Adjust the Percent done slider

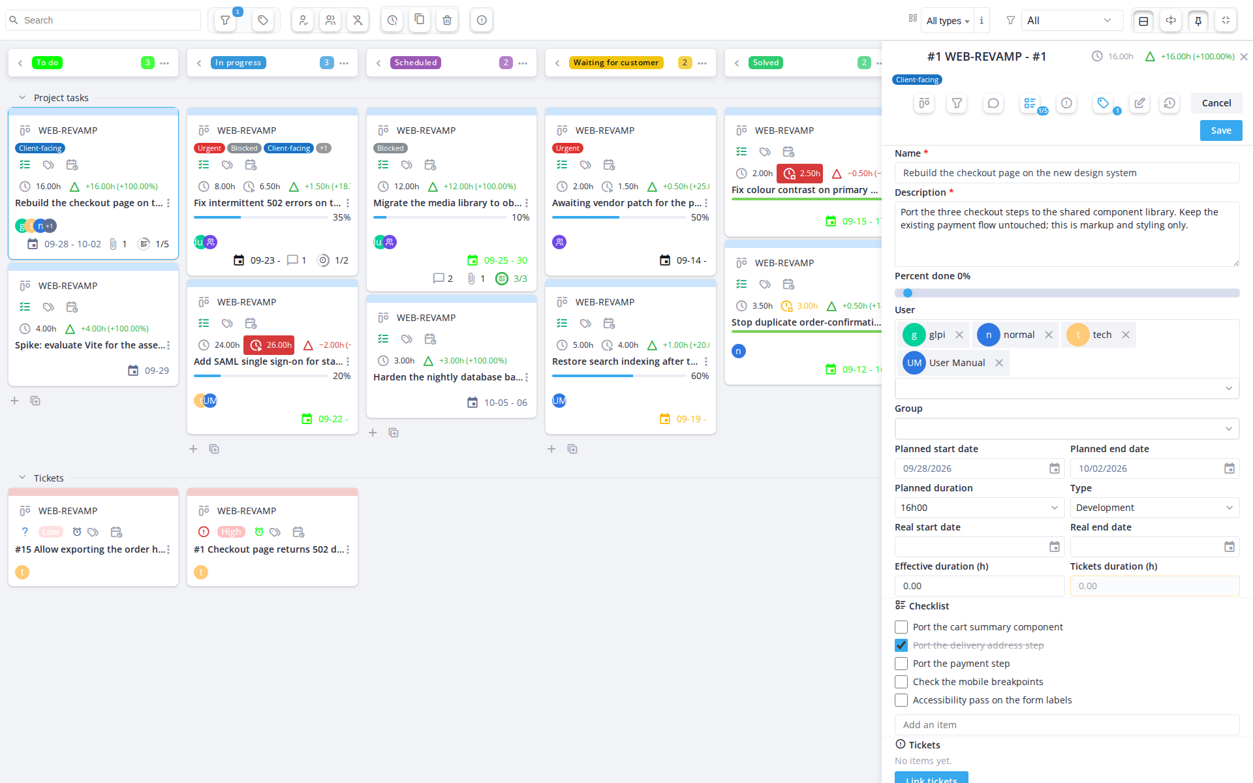coord(1067,293)
